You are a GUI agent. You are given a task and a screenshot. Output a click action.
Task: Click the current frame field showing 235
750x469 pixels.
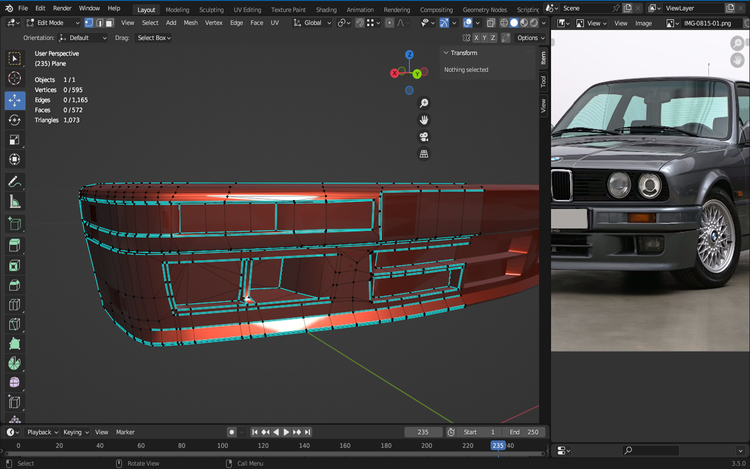click(423, 432)
